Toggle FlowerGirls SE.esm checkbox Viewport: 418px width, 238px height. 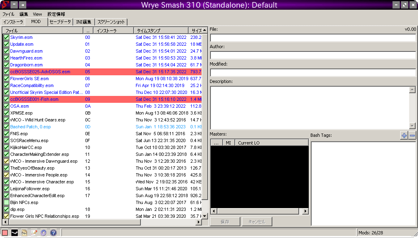tap(6, 79)
